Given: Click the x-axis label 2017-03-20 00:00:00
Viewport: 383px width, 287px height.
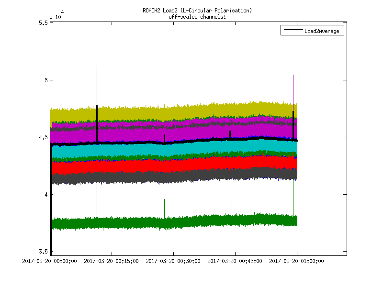Looking at the screenshot, I should pos(50,261).
